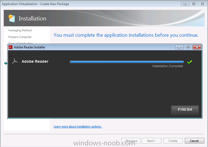This screenshot has height=147, width=208.
Task: Click the Installation wizard package icon
Action: [11, 18]
